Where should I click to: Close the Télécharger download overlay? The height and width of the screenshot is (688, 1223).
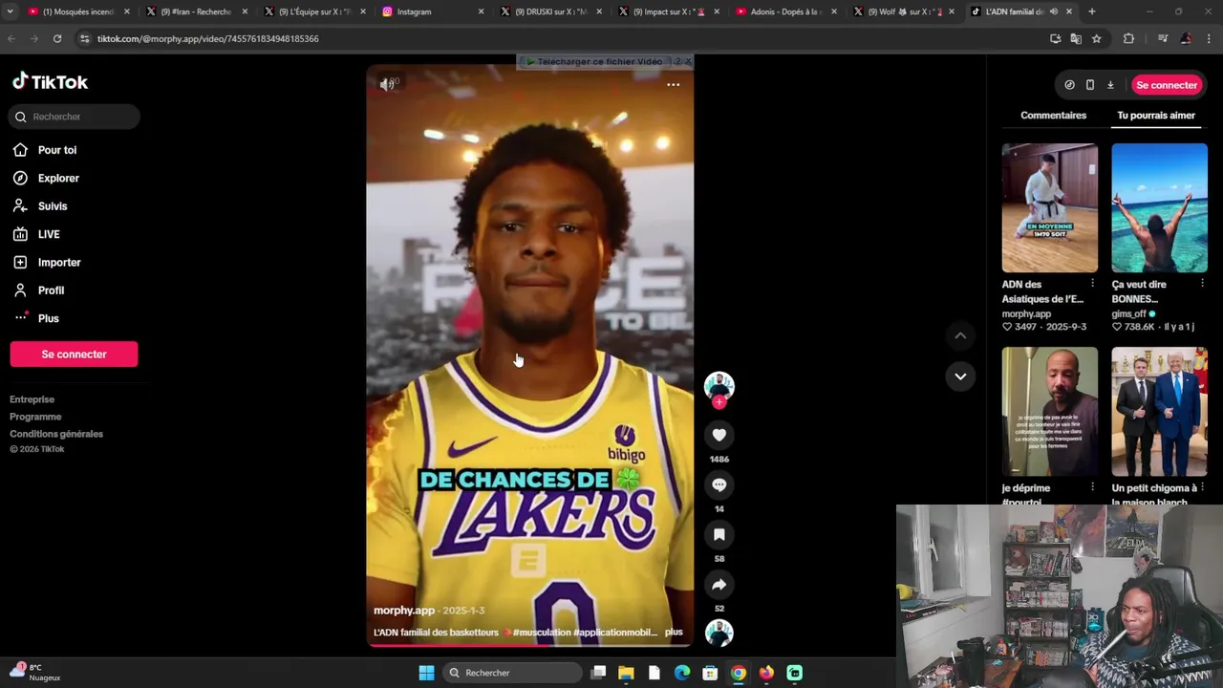(687, 61)
